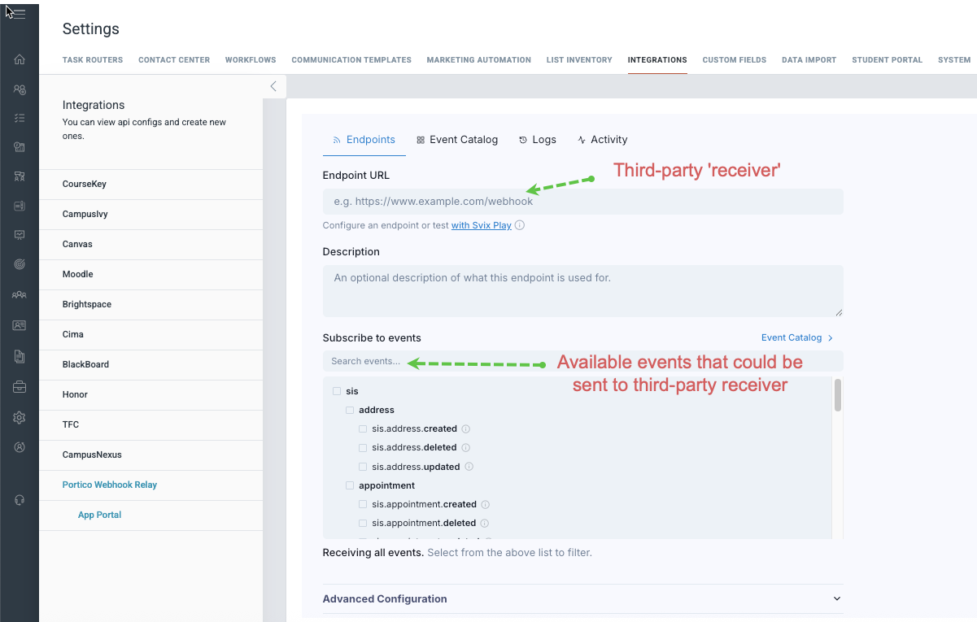Viewport: 977px width, 622px height.
Task: Open the documents icon in the sidebar
Action: pos(20,356)
